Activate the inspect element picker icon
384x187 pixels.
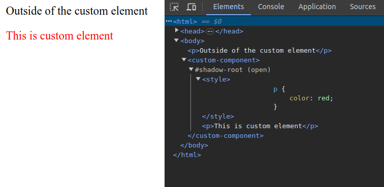click(174, 7)
